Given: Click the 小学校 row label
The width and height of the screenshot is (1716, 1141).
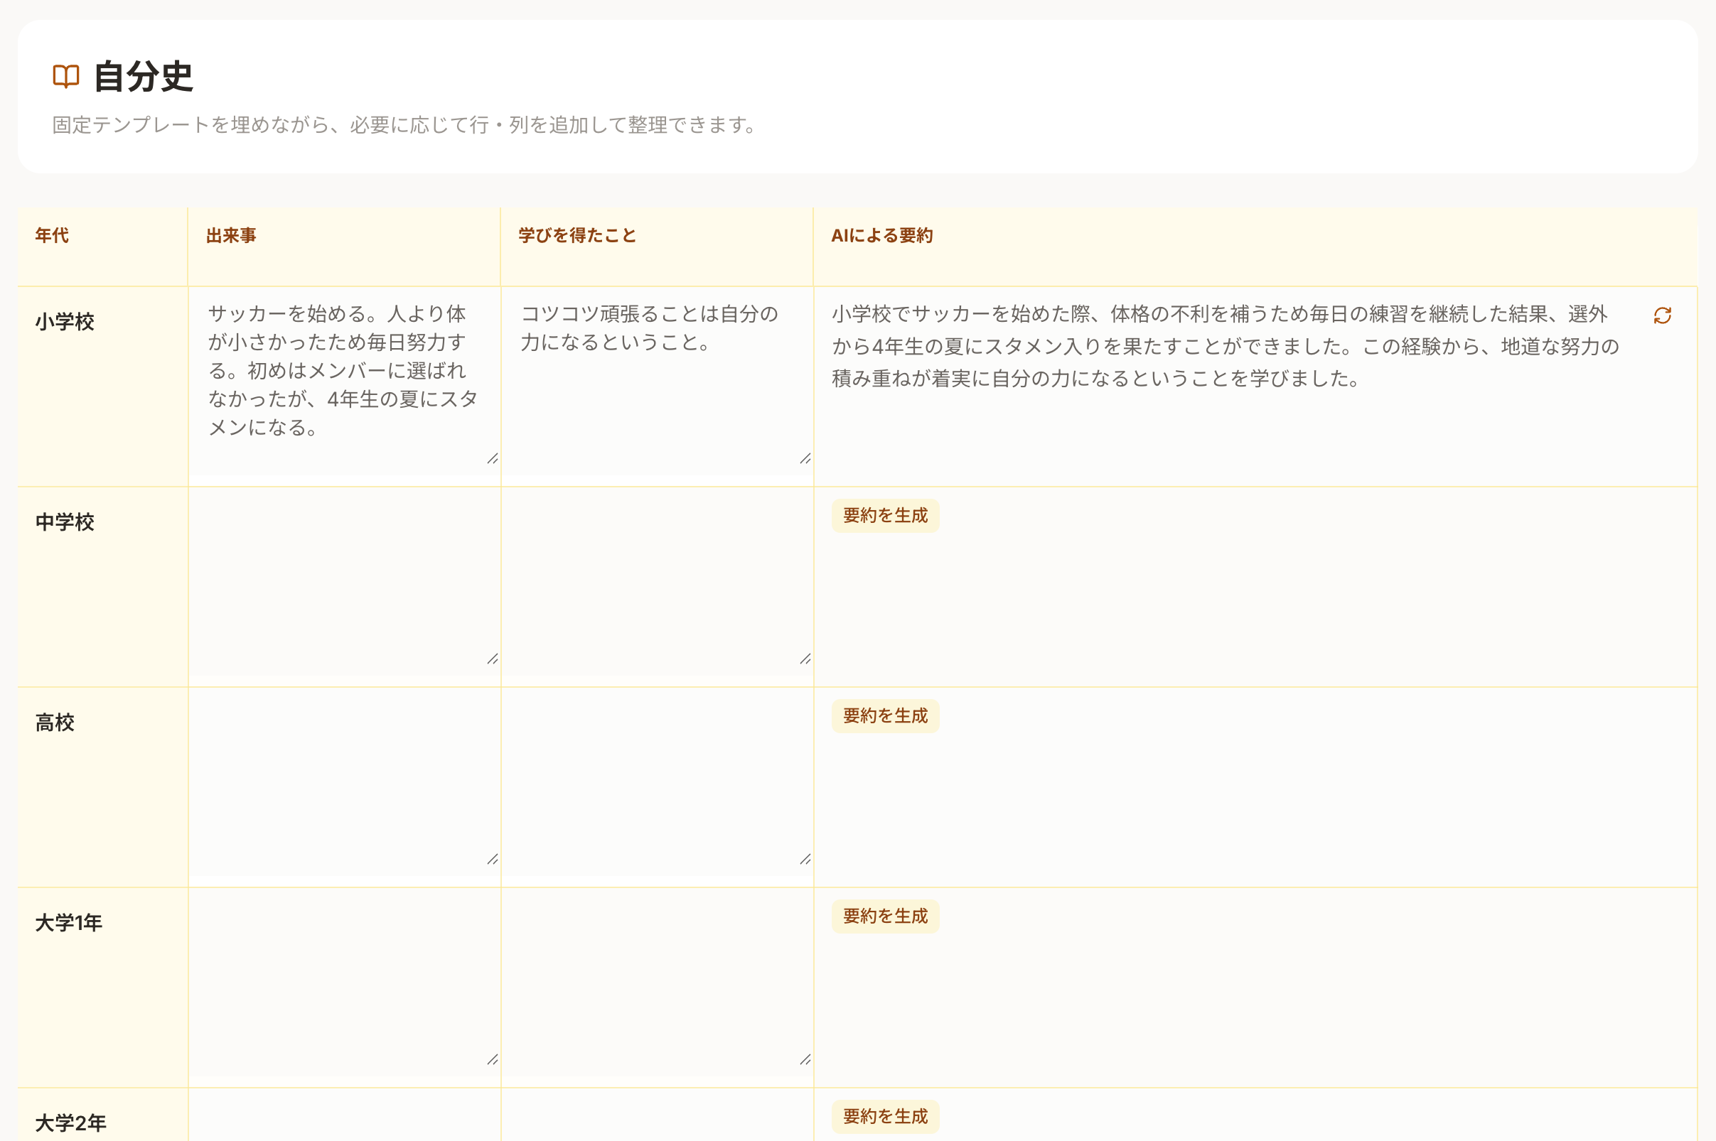Looking at the screenshot, I should [x=64, y=321].
